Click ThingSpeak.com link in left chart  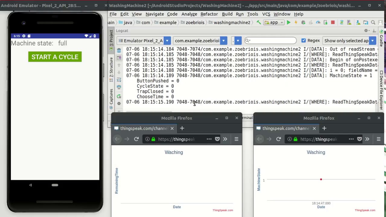point(223,210)
